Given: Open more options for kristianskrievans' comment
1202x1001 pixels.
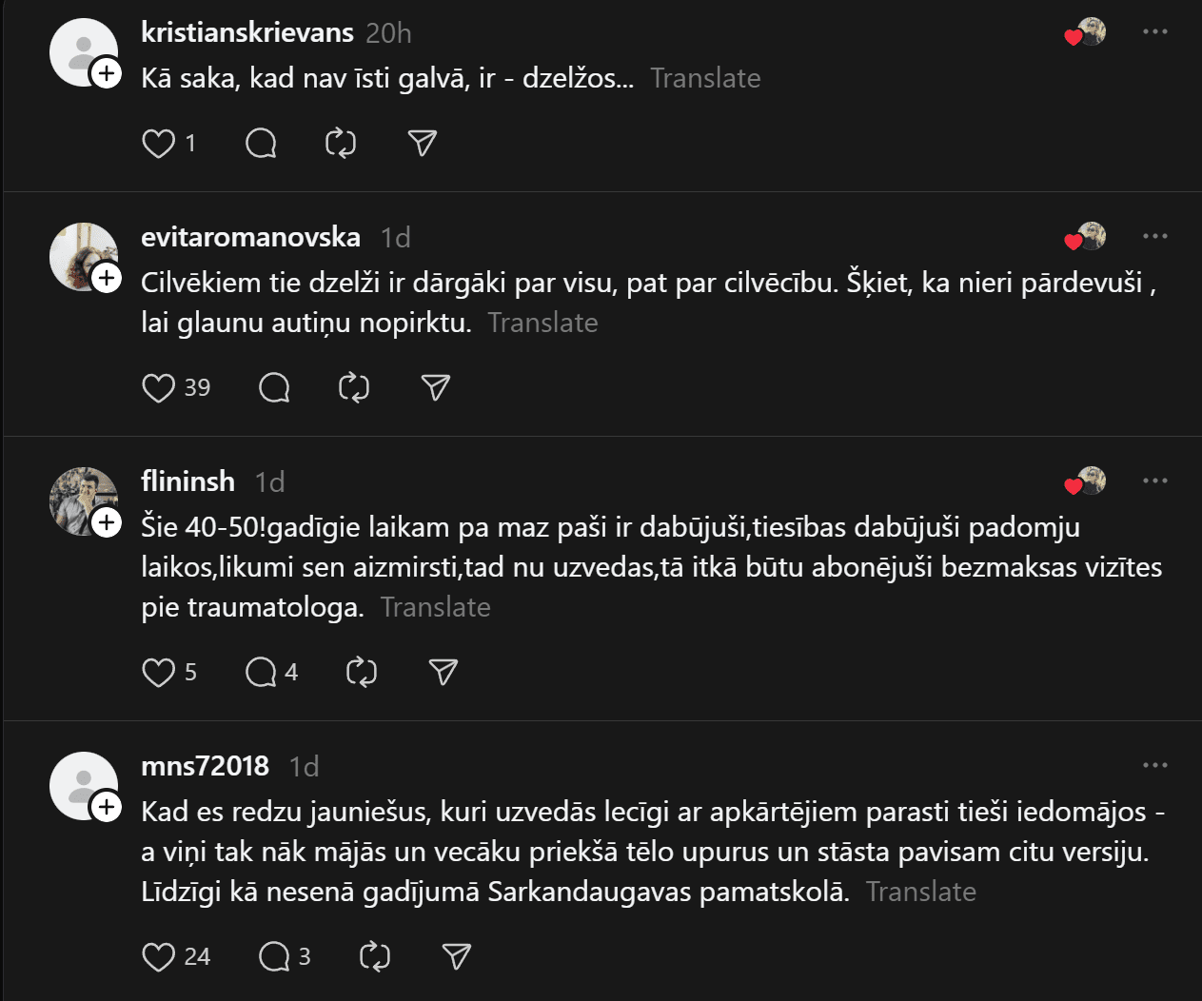Looking at the screenshot, I should pyautogui.click(x=1154, y=32).
